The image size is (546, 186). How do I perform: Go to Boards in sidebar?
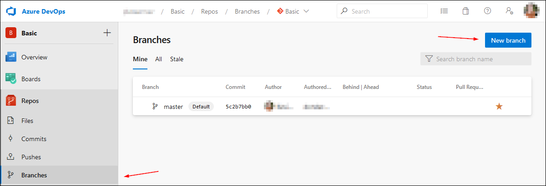[x=59, y=79]
